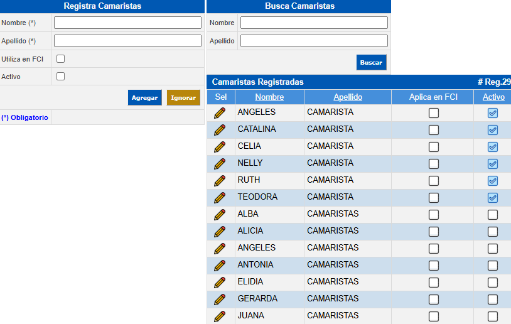Enable the Utiliza en FCI checkbox
The width and height of the screenshot is (511, 324).
61,59
